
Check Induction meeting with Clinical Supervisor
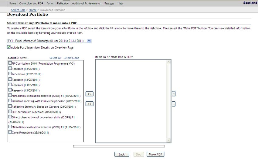click(10, 100)
